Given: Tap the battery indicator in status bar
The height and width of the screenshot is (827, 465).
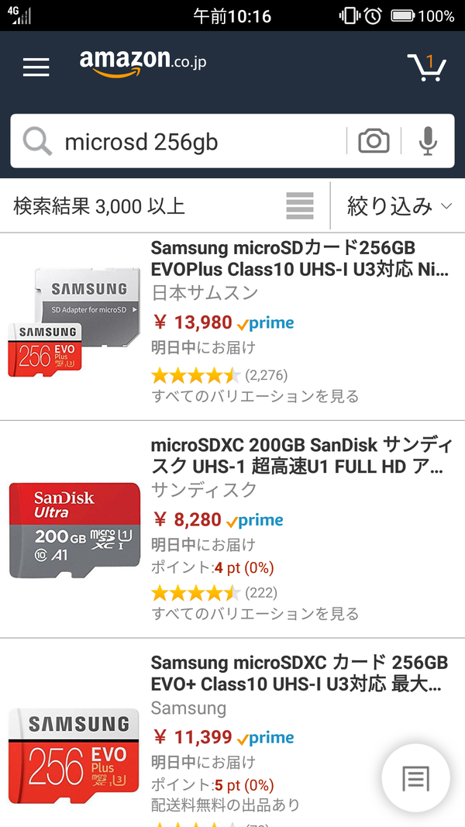Looking at the screenshot, I should point(403,16).
